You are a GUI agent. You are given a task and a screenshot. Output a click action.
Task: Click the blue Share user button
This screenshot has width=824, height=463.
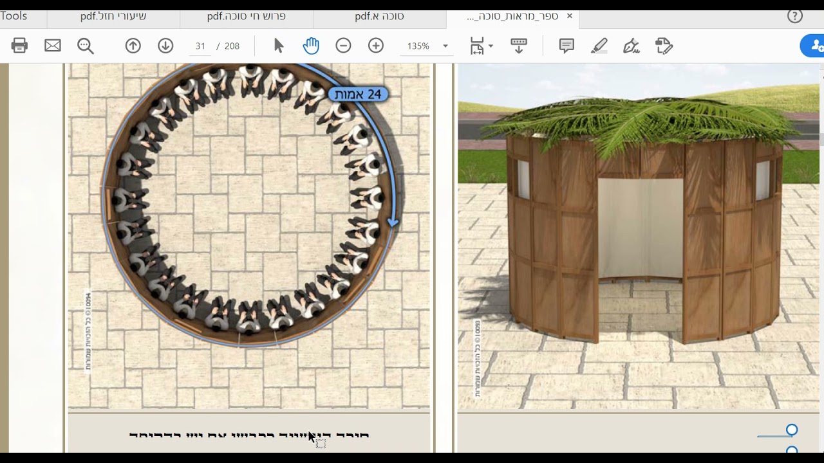pyautogui.click(x=813, y=46)
